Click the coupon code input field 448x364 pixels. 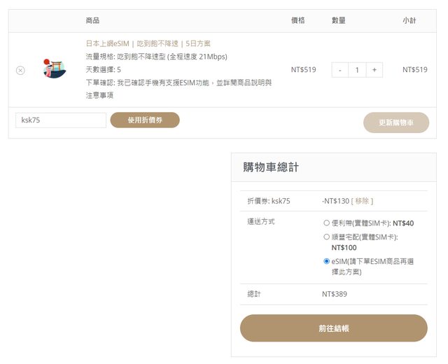tap(61, 120)
